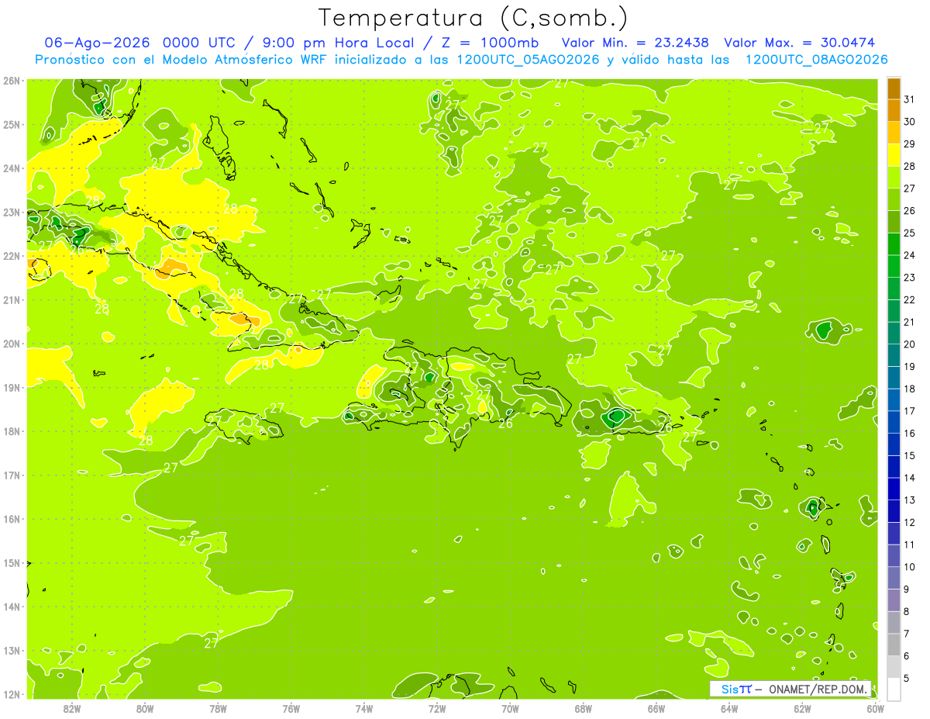This screenshot has height=719, width=930.
Task: Click the color scale label 12
Action: tap(909, 522)
